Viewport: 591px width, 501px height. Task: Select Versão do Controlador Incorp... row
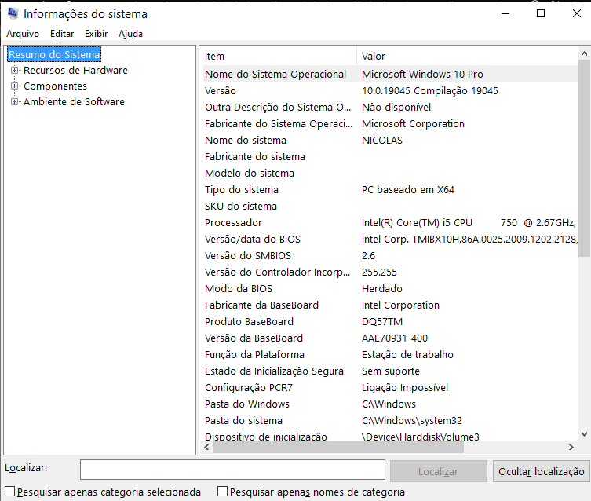(390, 272)
